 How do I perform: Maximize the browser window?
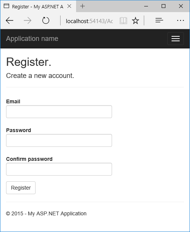point(164,6)
